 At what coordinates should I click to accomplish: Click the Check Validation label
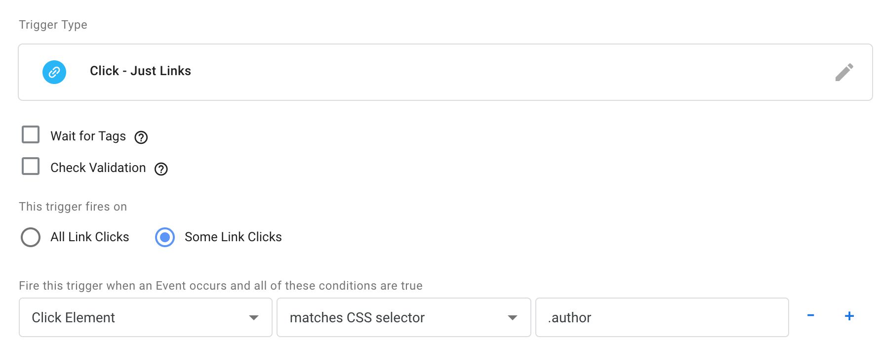tap(98, 168)
